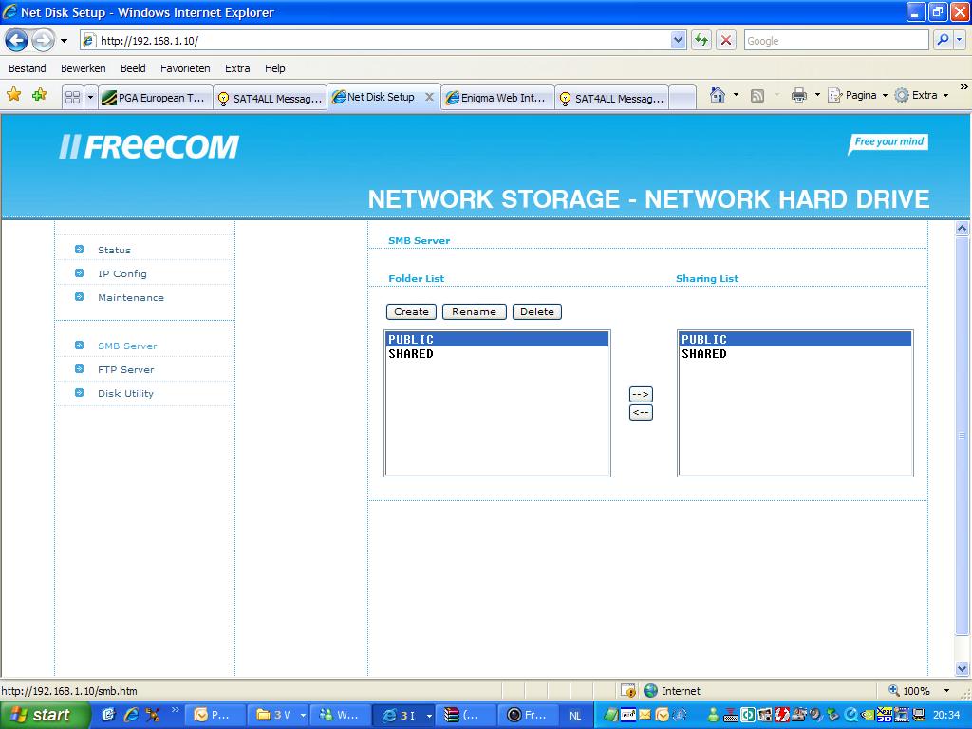Click the Add to Favorites icon

tap(39, 95)
